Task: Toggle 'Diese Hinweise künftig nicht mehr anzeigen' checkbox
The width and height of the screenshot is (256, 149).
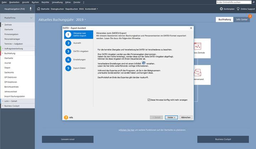Action: coord(149,100)
